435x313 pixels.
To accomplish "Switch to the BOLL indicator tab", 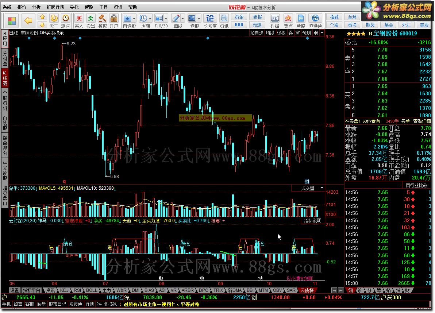I will click(92, 290).
